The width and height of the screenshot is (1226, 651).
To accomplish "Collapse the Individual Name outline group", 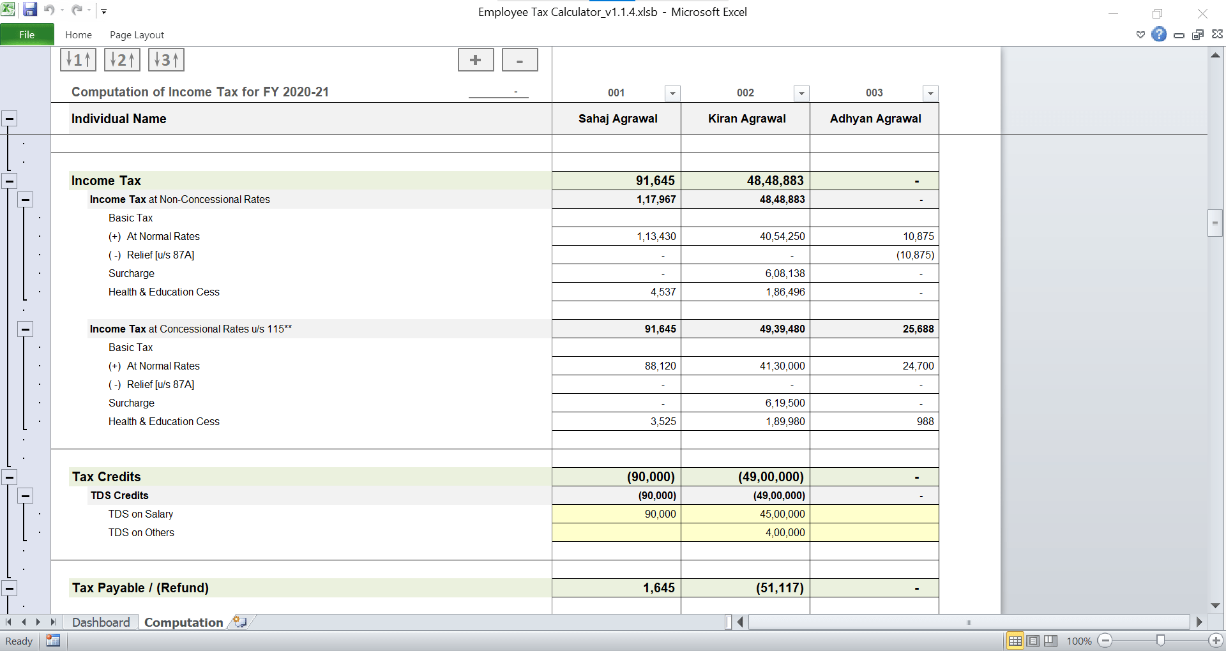I will [x=10, y=119].
